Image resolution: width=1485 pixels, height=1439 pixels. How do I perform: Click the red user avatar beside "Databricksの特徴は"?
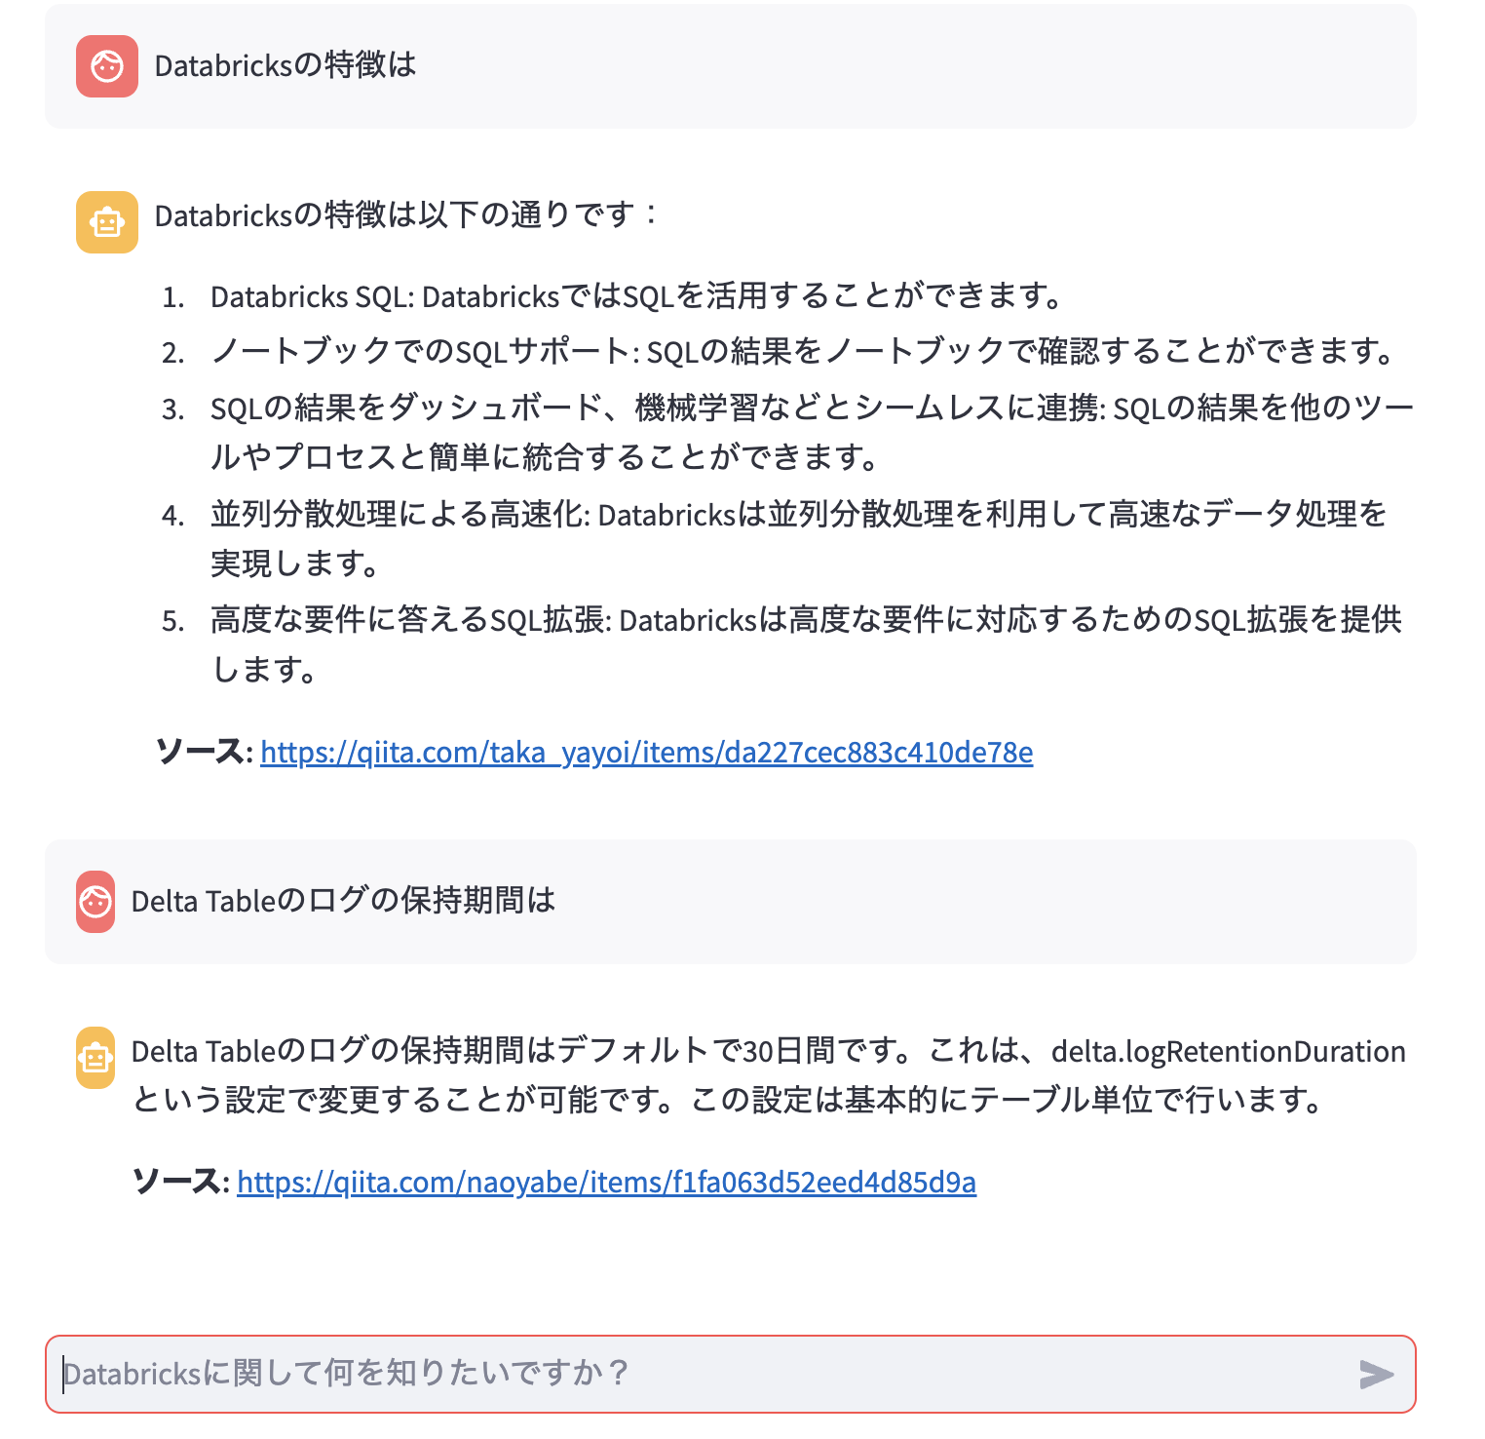[107, 67]
